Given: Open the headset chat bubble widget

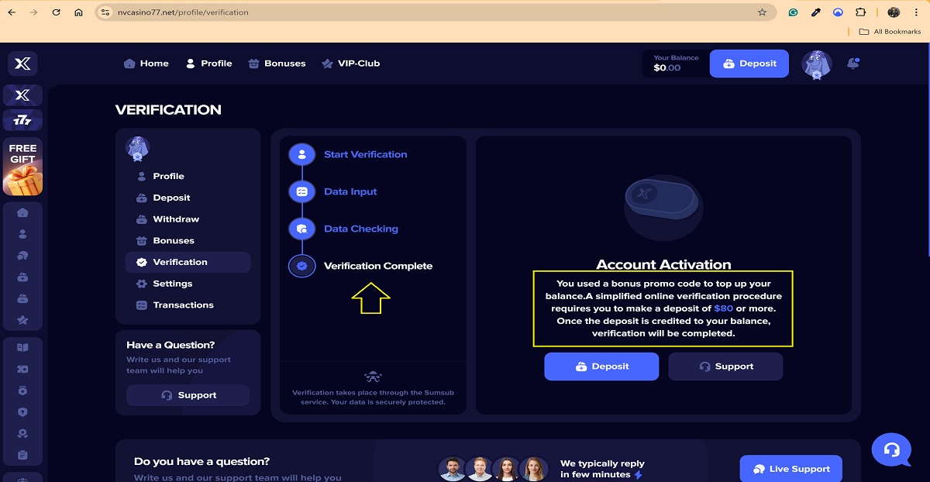Looking at the screenshot, I should [891, 450].
